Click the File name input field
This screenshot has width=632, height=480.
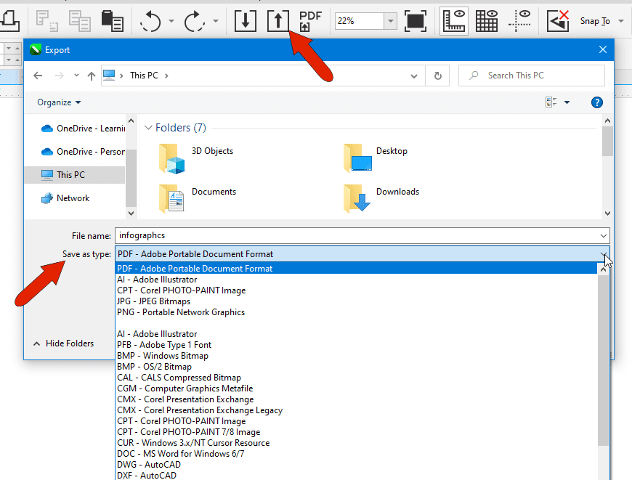pyautogui.click(x=327, y=234)
